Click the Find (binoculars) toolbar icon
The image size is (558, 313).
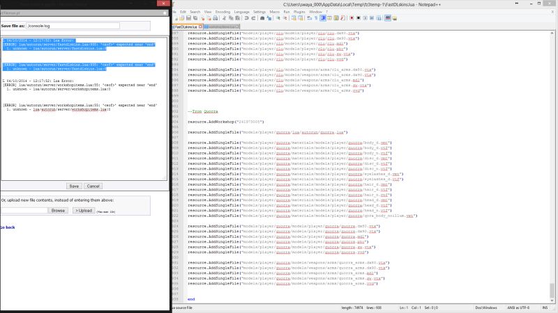[262, 18]
